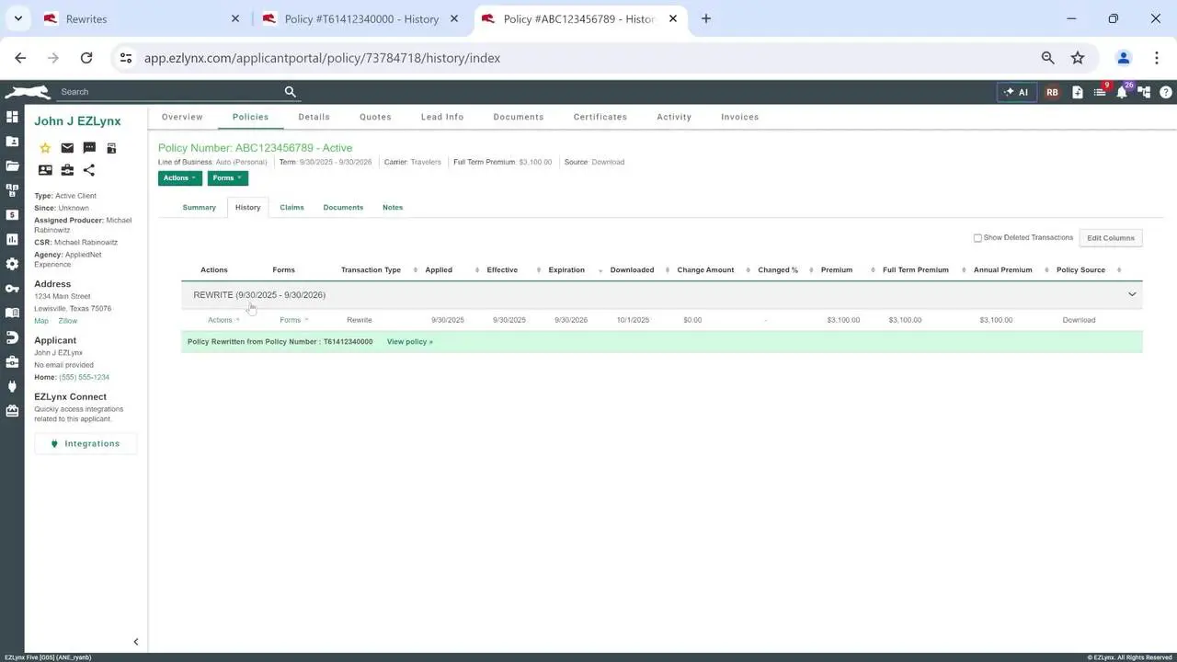Expand the Actions menu in Rewrite row

(x=223, y=320)
